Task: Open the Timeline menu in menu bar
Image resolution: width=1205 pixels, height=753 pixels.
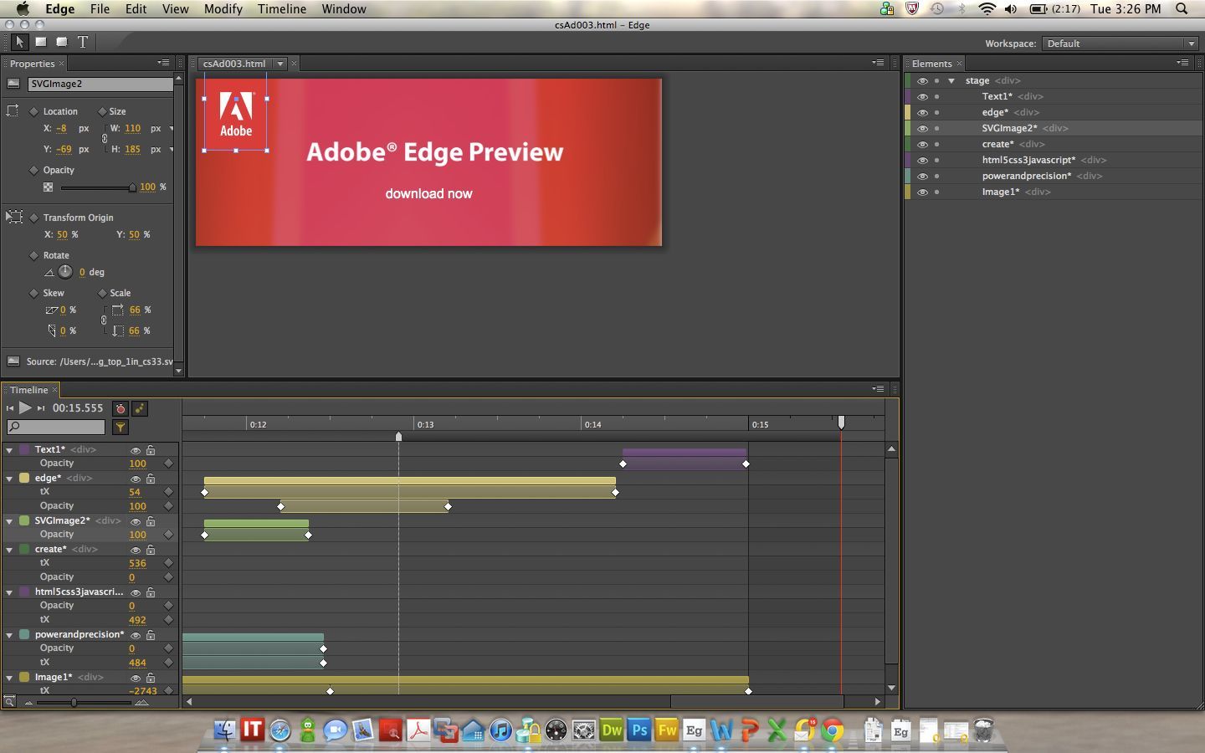Action: [281, 9]
